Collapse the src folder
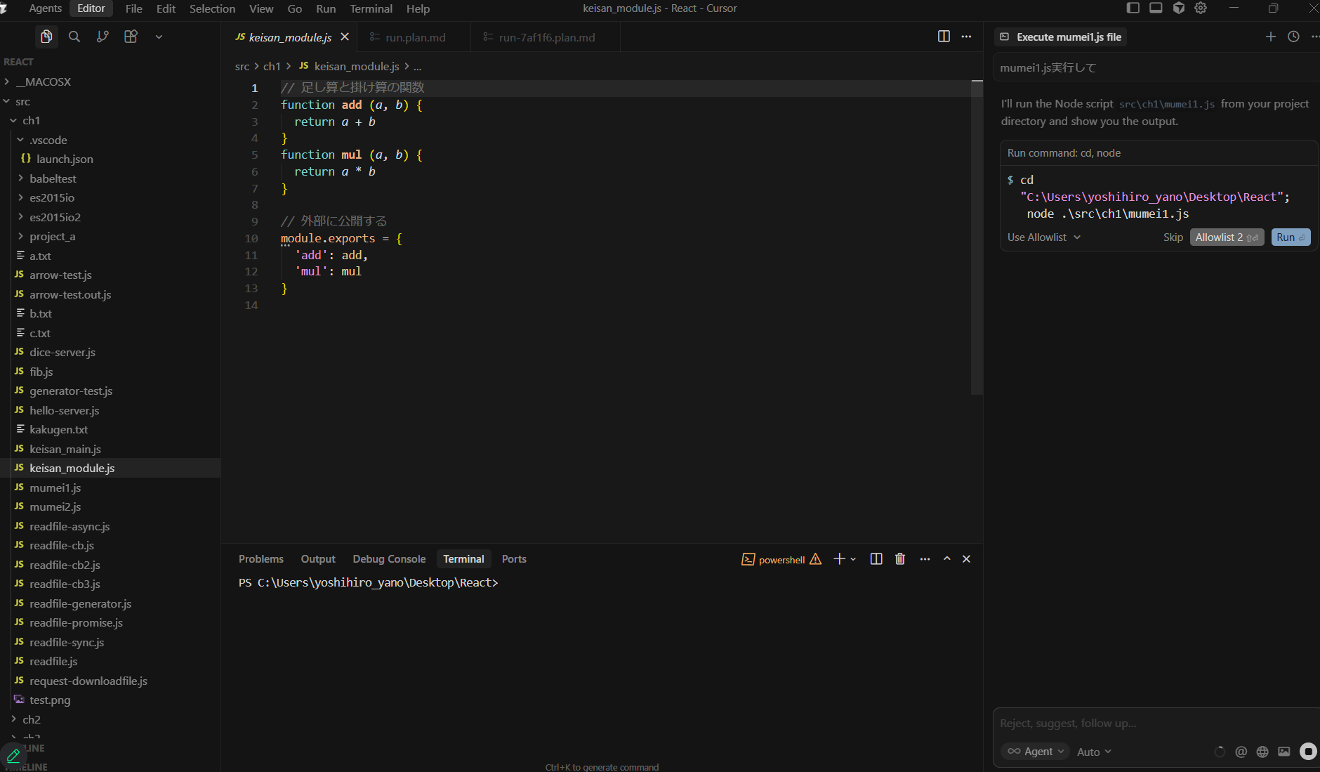The height and width of the screenshot is (772, 1320). 110,102
